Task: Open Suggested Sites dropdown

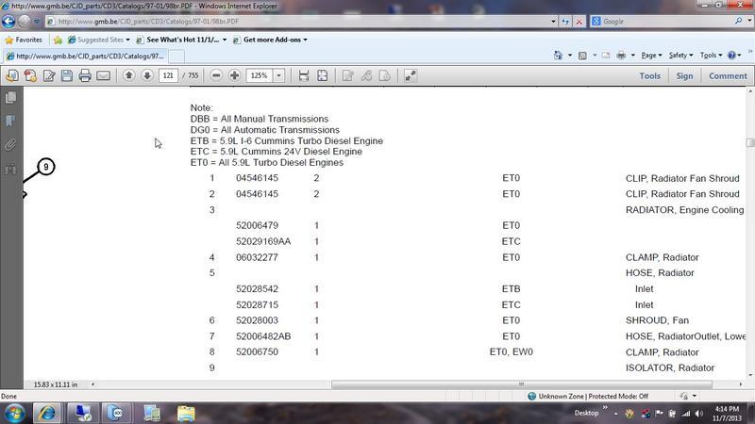Action: click(99, 40)
